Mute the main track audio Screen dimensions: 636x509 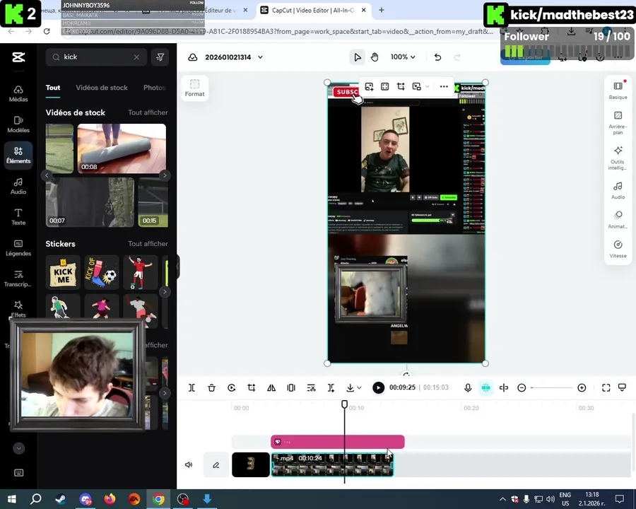coord(189,464)
